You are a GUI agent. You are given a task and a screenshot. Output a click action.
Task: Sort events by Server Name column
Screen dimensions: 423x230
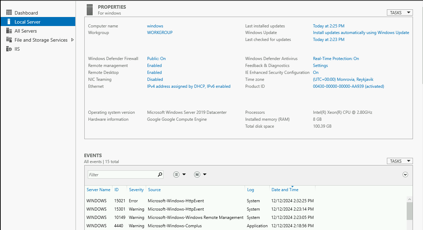pos(99,190)
